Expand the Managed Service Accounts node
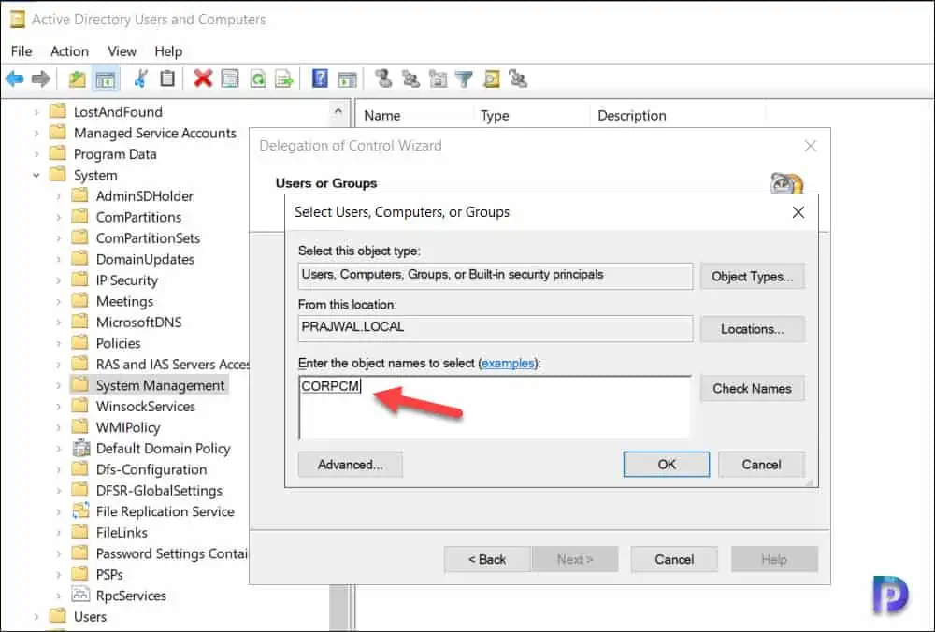Screen dimensions: 935x632 tap(36, 133)
